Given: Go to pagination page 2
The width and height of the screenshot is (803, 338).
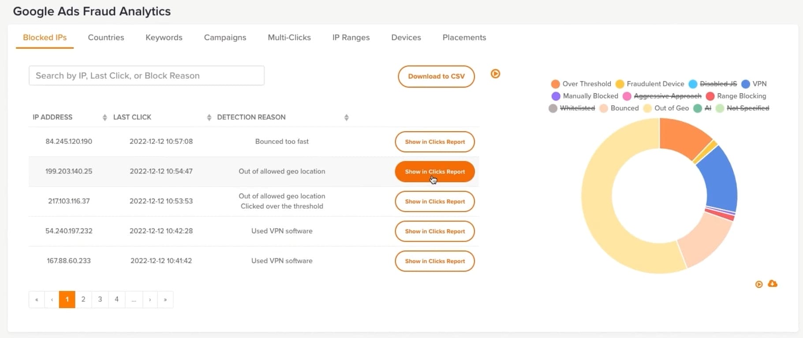Looking at the screenshot, I should click(x=83, y=300).
